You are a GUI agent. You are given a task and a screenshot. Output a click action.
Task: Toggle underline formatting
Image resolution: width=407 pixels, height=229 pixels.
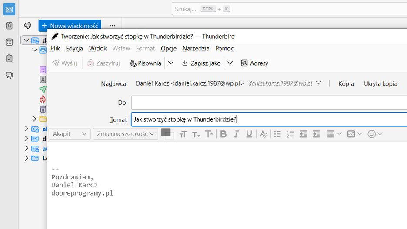point(249,134)
